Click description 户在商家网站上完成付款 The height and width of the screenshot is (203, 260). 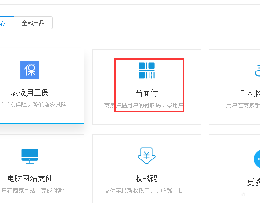[x=32, y=191]
